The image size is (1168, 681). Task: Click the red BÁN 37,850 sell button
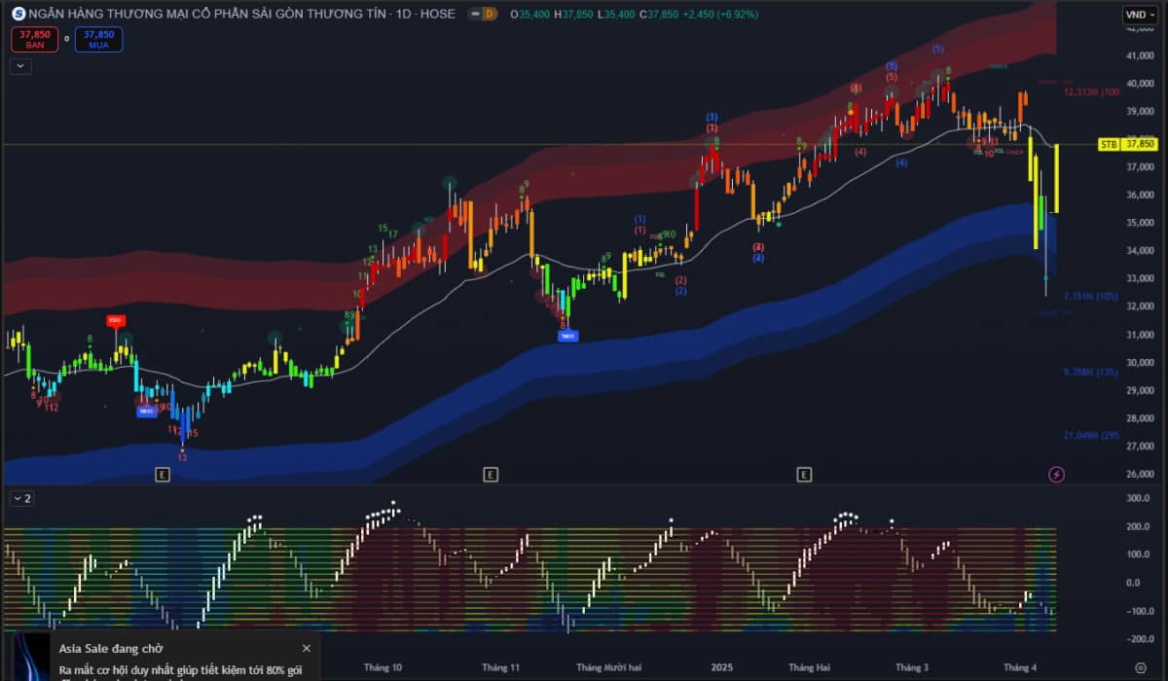(35, 39)
